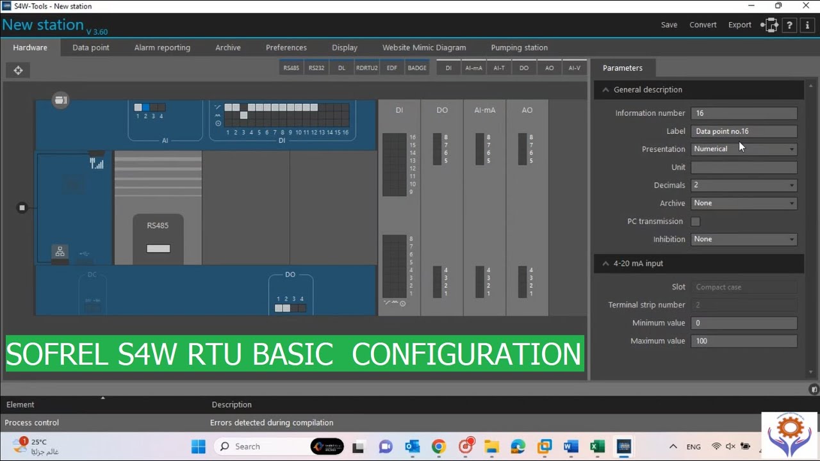The image size is (820, 461).
Task: Open the Inhibition dropdown
Action: 744,239
